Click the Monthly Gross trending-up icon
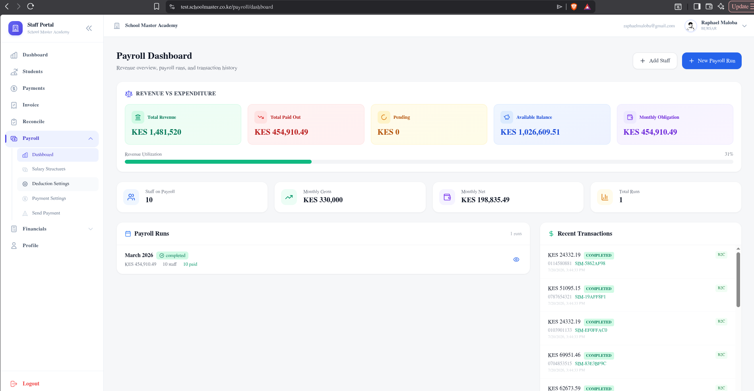The image size is (754, 391). pyautogui.click(x=289, y=197)
